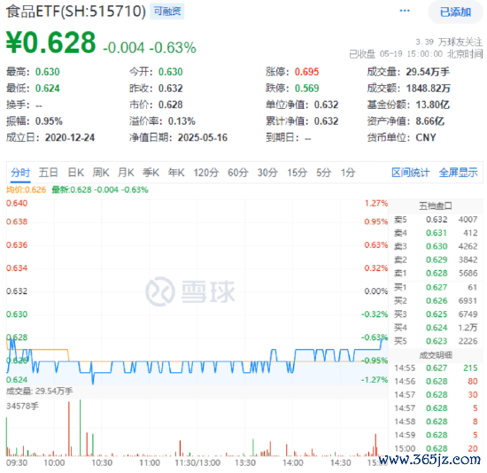Click 成立日 date 2020-12-24
This screenshot has width=487, height=473.
click(x=70, y=137)
